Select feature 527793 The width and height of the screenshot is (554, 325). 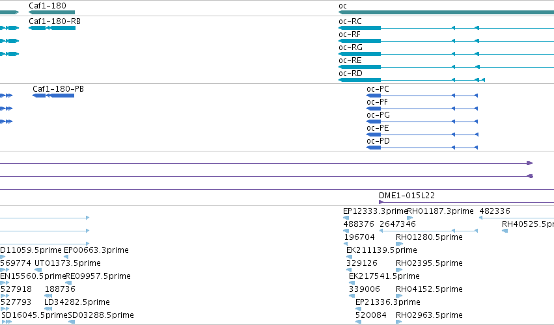click(x=16, y=302)
